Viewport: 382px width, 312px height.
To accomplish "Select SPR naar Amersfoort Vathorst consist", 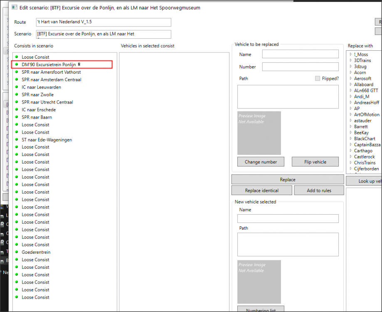I will 51,72.
